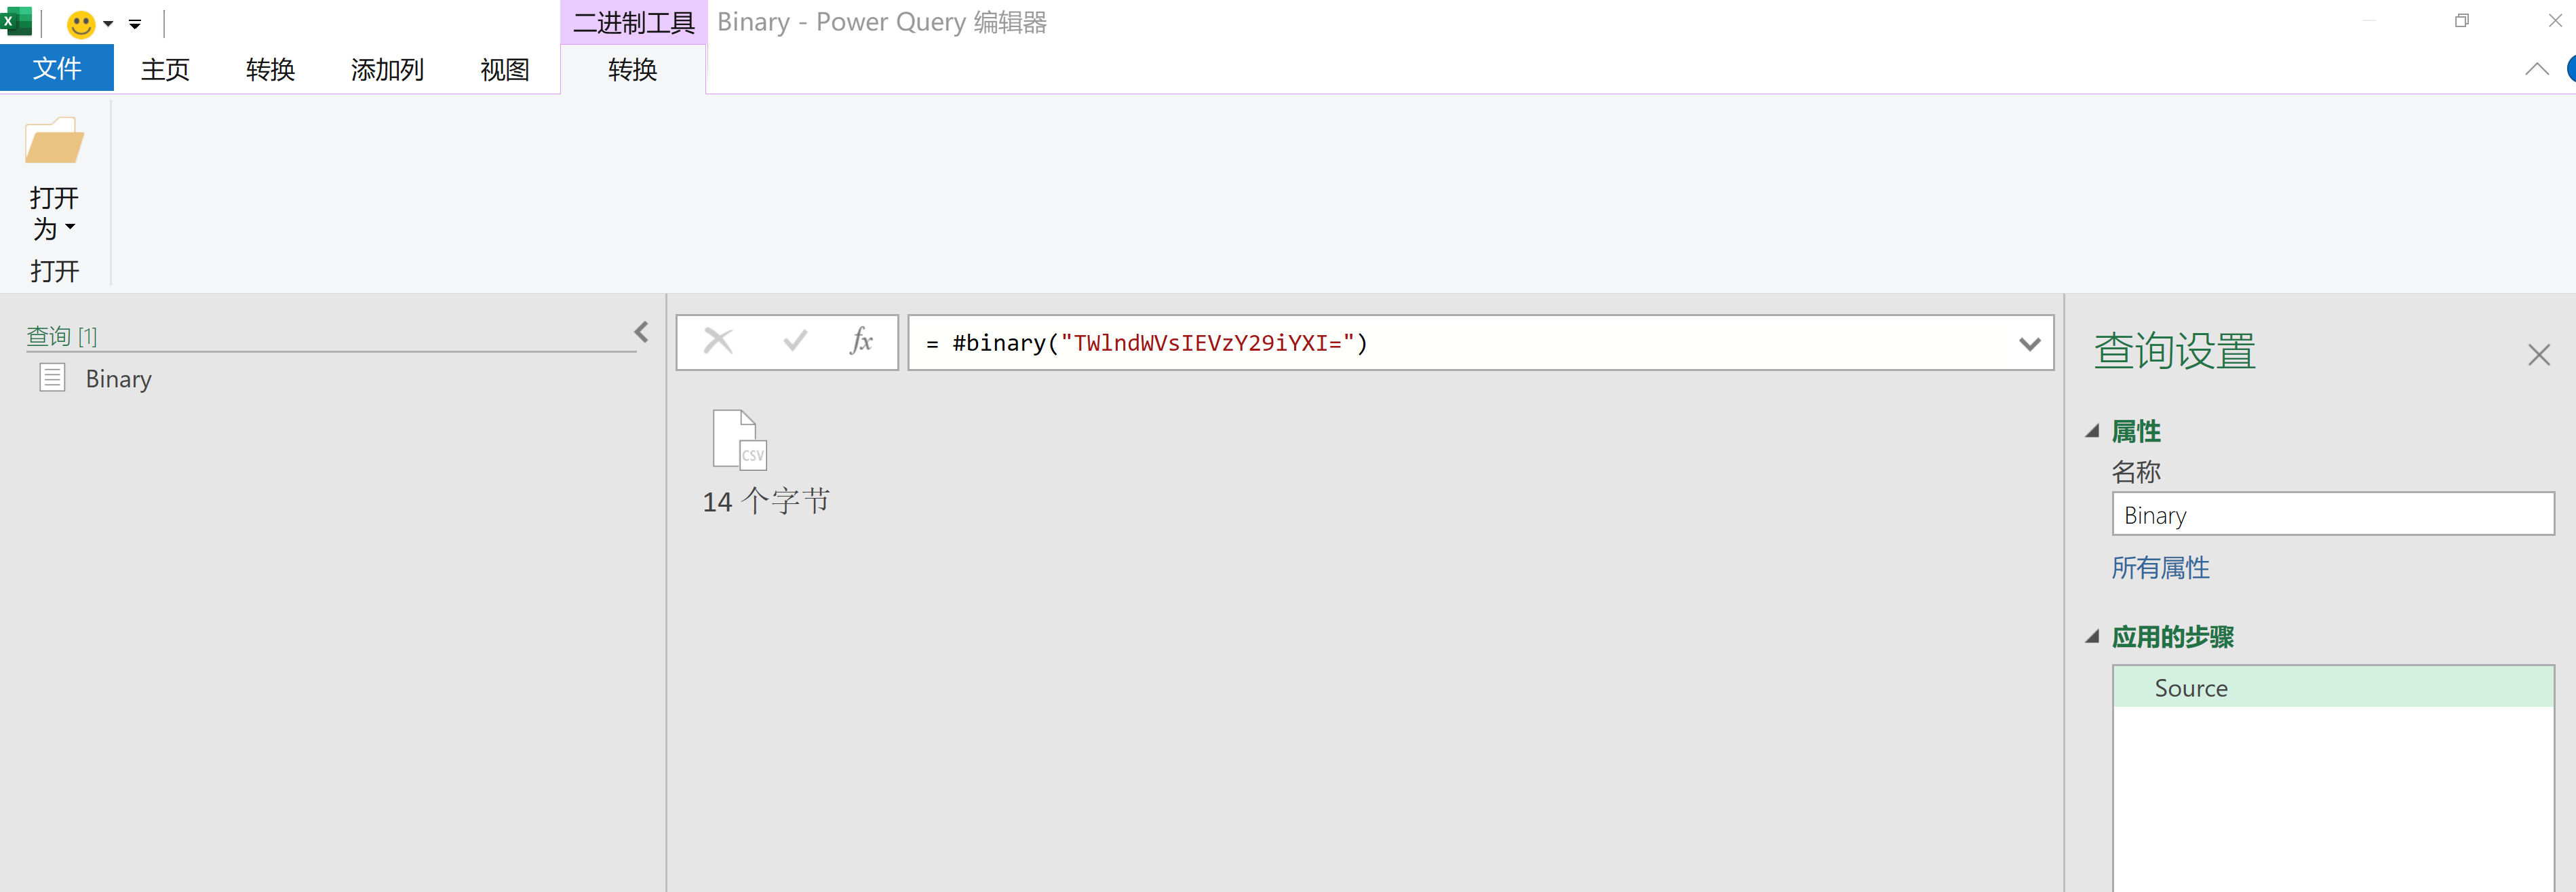Switch to the 视图 ribbon tab

click(504, 69)
